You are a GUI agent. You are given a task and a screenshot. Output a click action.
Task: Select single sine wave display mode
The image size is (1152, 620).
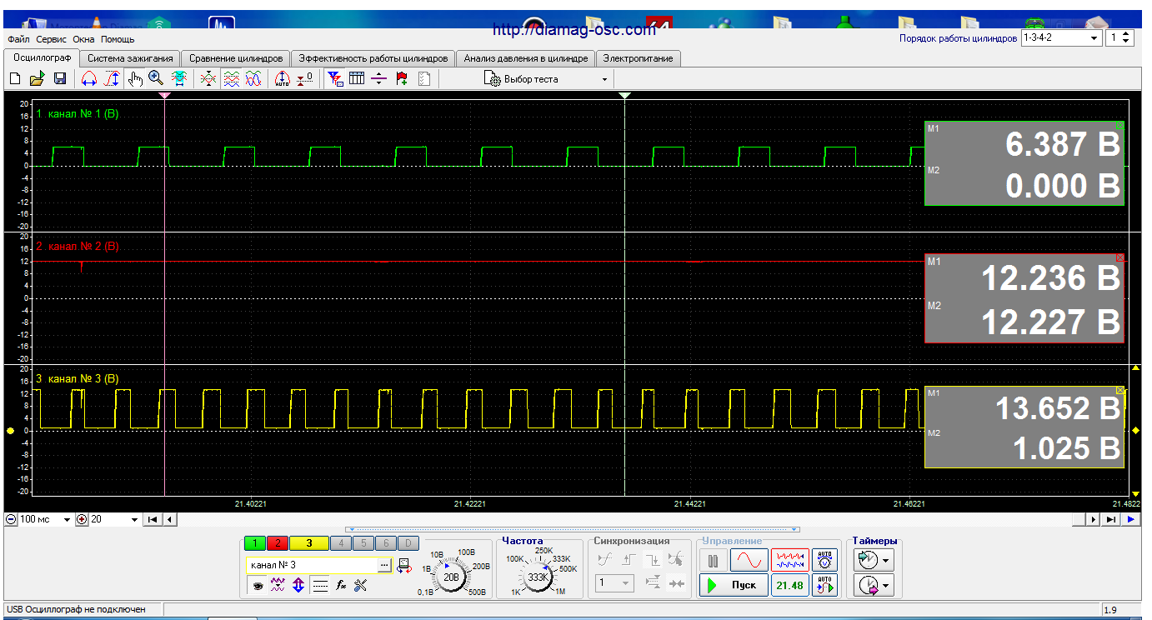[x=749, y=560]
